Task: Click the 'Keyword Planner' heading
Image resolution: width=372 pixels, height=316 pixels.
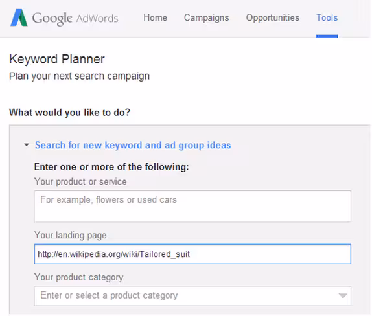Action: pos(57,60)
